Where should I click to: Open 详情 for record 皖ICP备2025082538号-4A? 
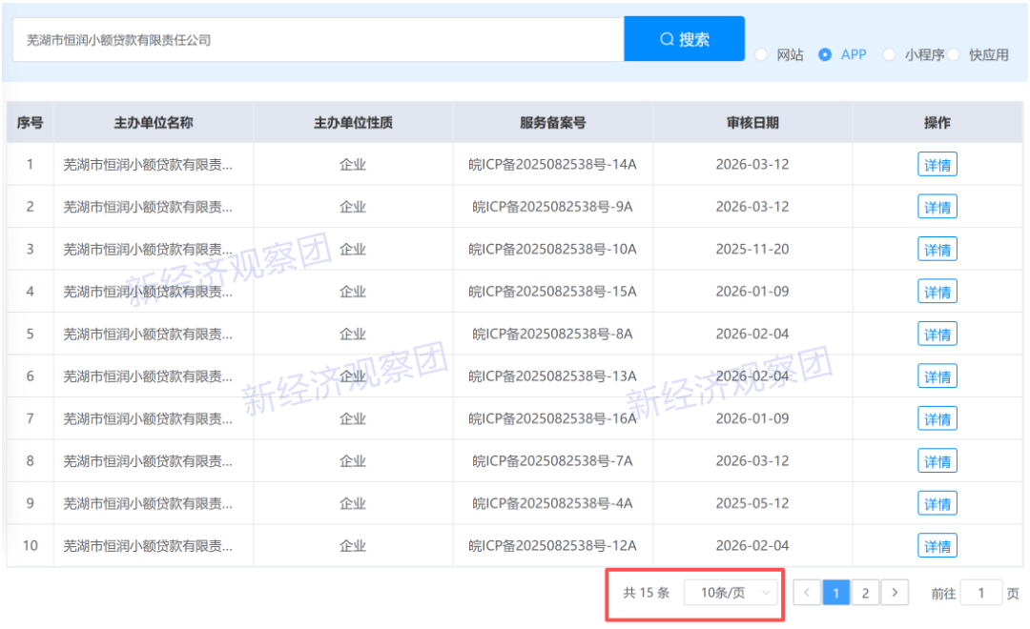coord(937,502)
